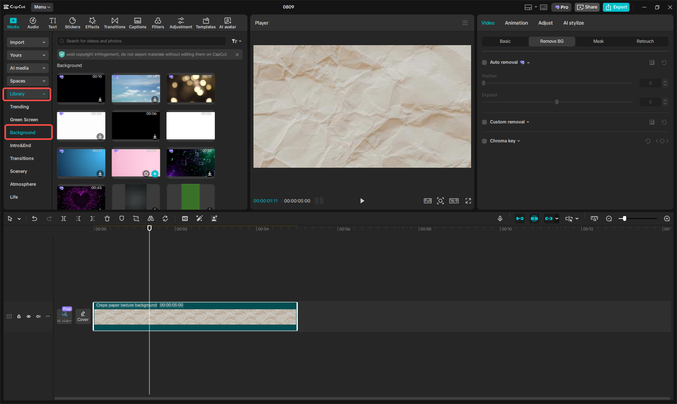This screenshot has height=404, width=677.
Task: Click the Share button
Action: (587, 7)
